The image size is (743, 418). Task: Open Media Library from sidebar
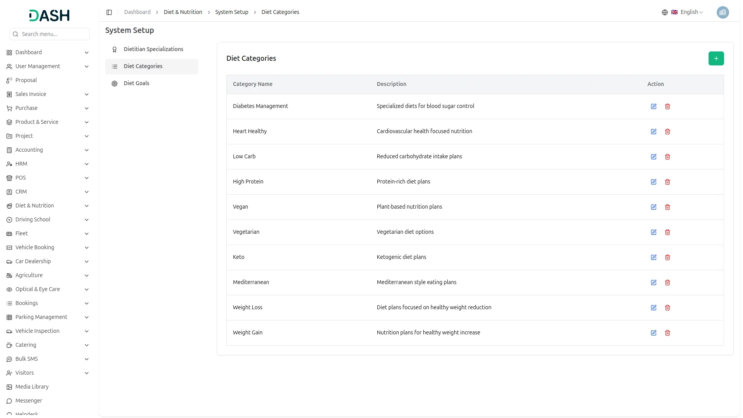point(32,387)
